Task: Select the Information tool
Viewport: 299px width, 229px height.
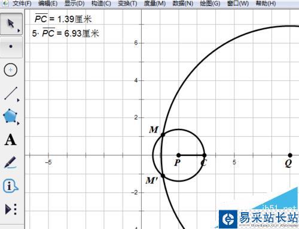Action: [x=10, y=186]
